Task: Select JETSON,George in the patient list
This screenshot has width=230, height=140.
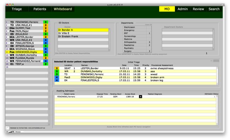Action: (27, 46)
